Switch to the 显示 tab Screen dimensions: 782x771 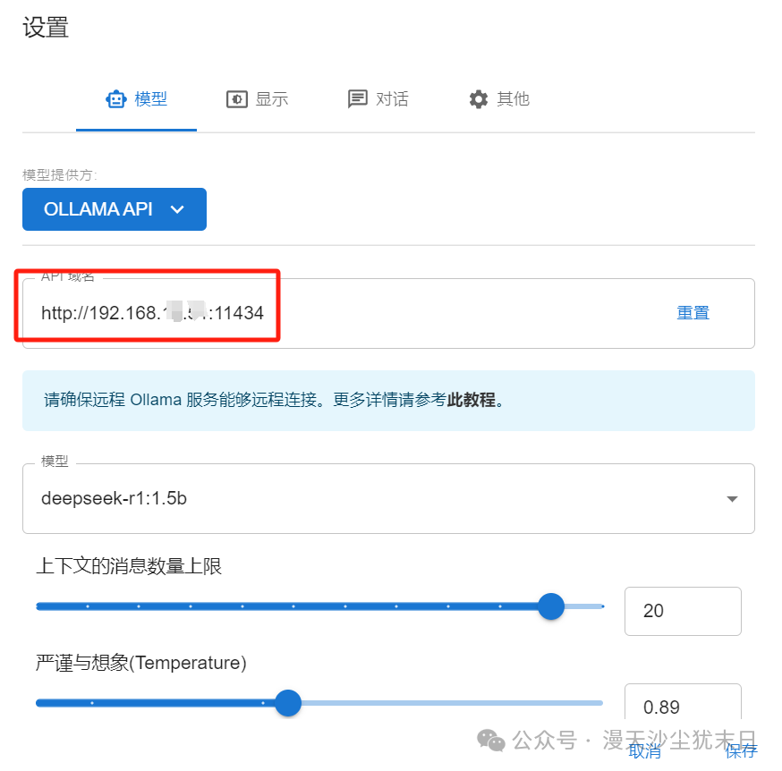pyautogui.click(x=257, y=99)
